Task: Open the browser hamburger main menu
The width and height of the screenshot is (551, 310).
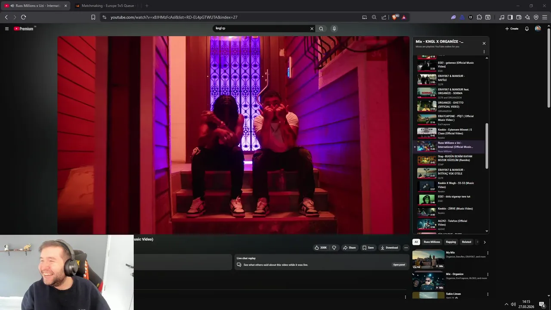Action: coord(545,17)
